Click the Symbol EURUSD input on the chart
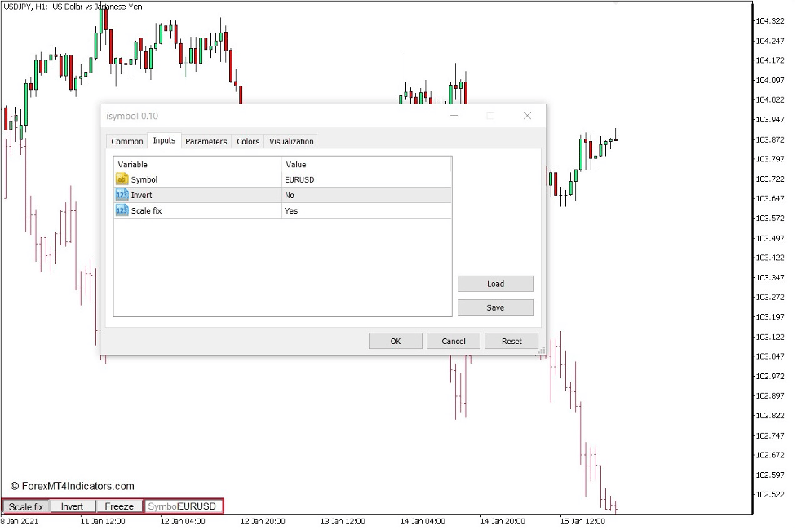This screenshot has width=797, height=530. pyautogui.click(x=181, y=506)
